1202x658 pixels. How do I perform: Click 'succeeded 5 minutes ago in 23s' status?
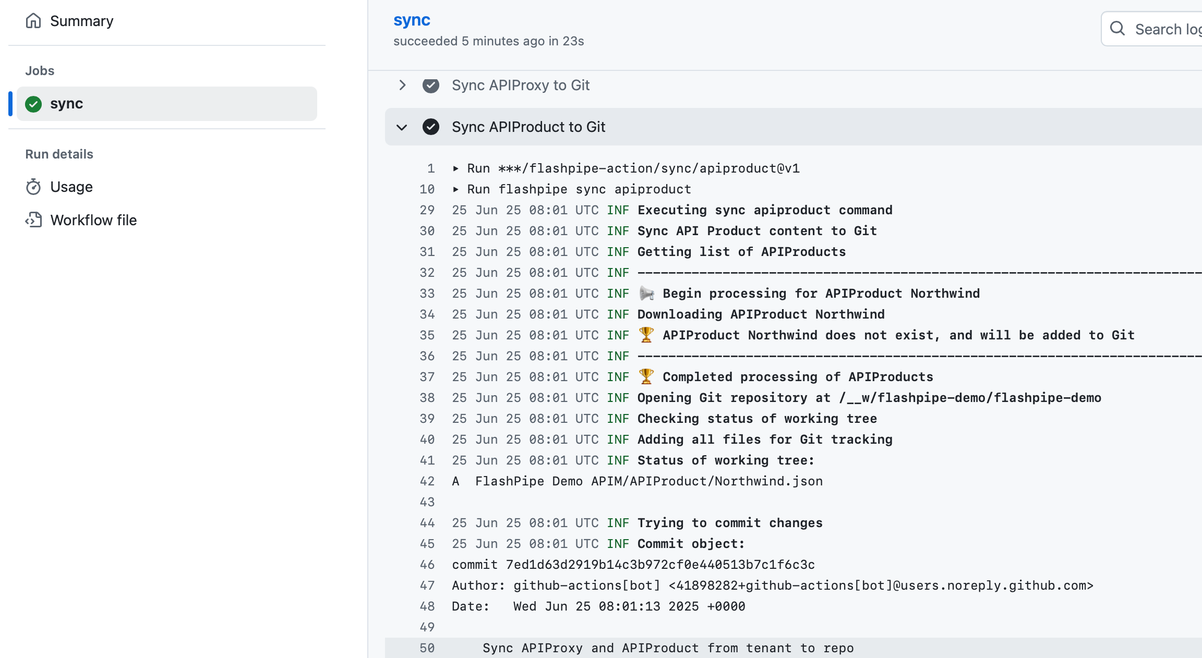click(x=488, y=41)
